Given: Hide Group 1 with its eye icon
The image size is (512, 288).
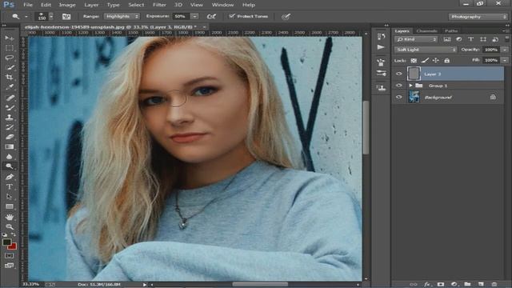Looking at the screenshot, I should (x=398, y=86).
